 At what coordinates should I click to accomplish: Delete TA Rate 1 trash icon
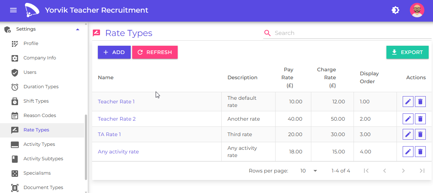click(420, 134)
